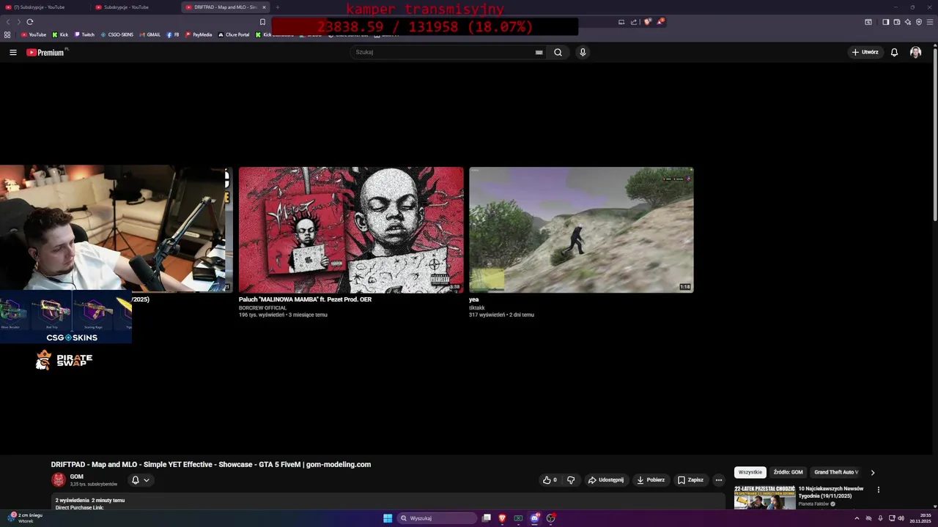Select the Źródło: GOM filter chip
The image size is (938, 527).
[788, 472]
